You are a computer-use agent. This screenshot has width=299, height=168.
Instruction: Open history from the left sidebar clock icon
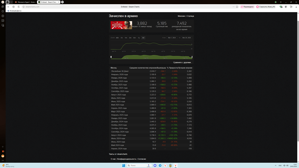pyautogui.click(x=3, y=11)
